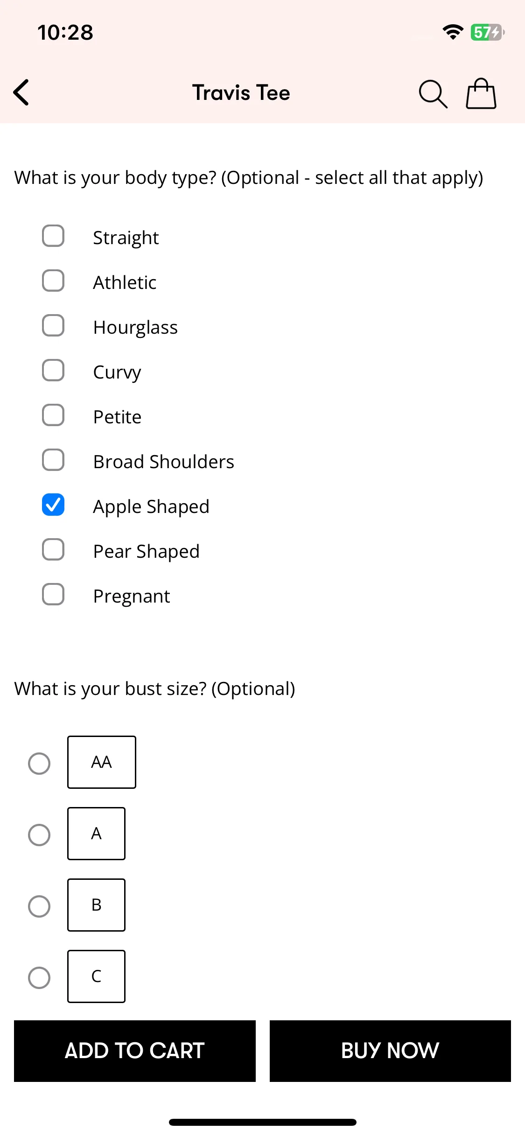Select the B bust size radio
525x1137 pixels.
(x=39, y=906)
